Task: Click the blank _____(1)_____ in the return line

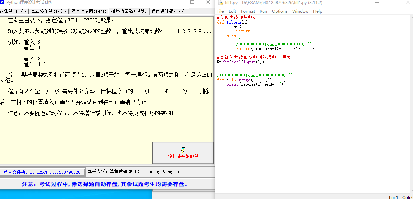Action: pyautogui.click(x=297, y=49)
